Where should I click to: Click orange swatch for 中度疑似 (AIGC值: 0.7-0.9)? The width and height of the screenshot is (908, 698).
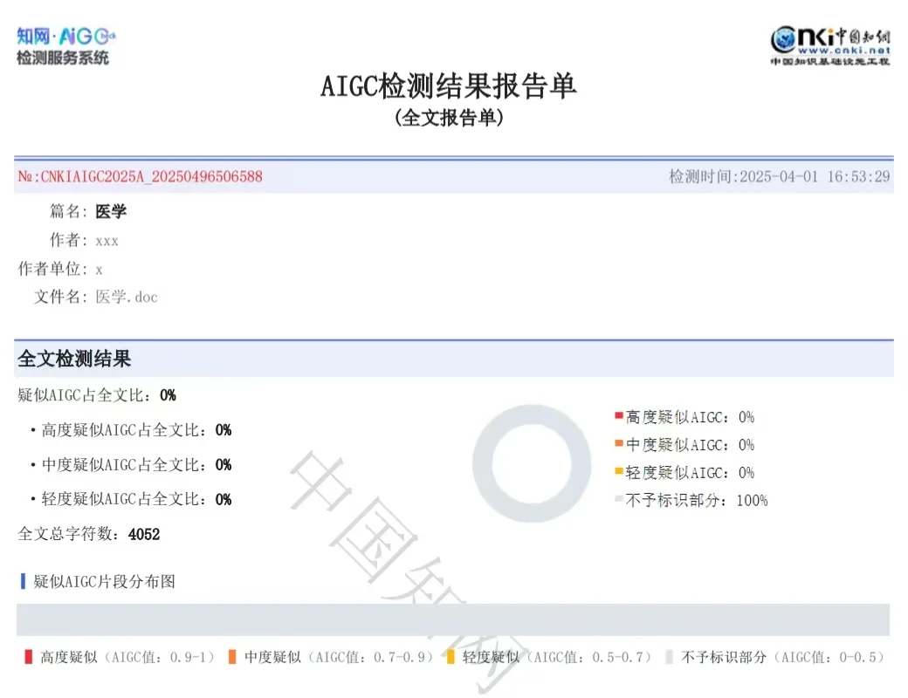pyautogui.click(x=232, y=657)
